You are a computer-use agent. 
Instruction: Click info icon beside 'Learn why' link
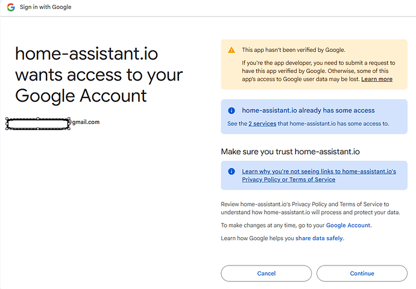pyautogui.click(x=232, y=172)
